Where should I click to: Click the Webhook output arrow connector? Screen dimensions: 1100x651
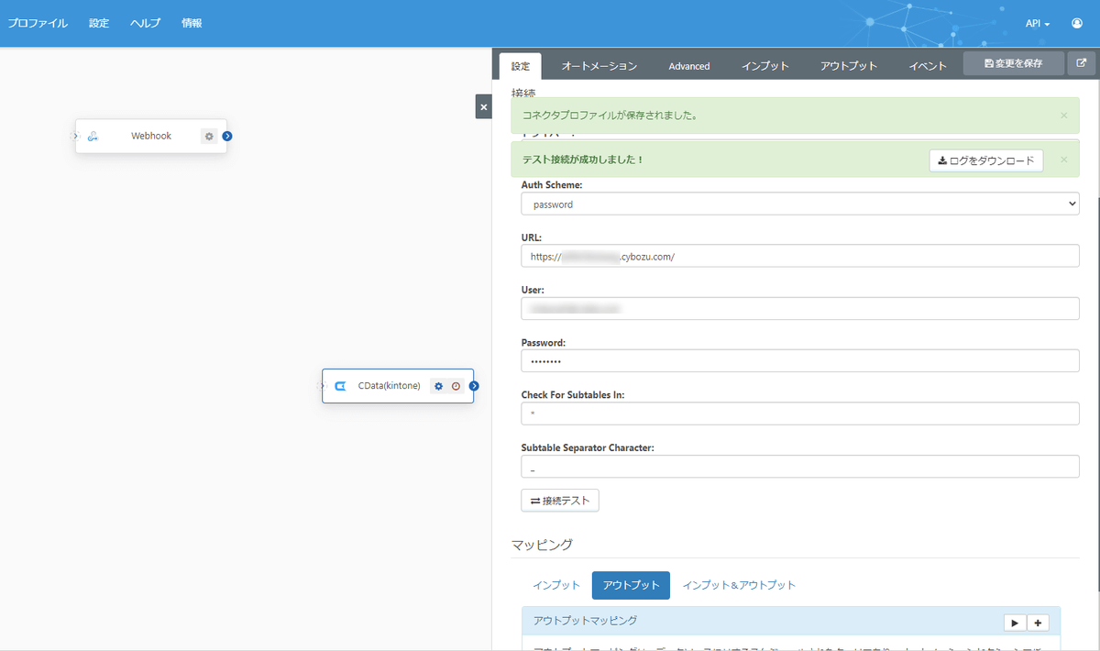pos(227,137)
